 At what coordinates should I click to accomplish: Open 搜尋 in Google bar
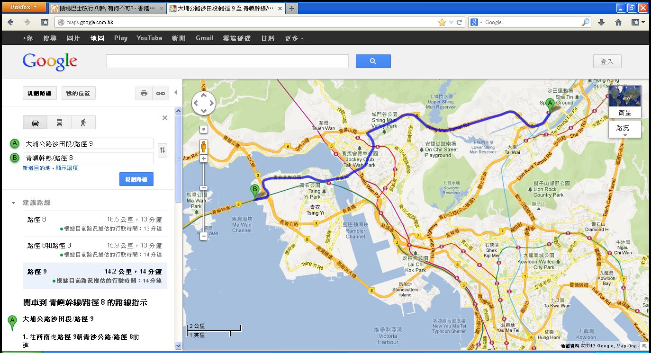[x=49, y=38]
